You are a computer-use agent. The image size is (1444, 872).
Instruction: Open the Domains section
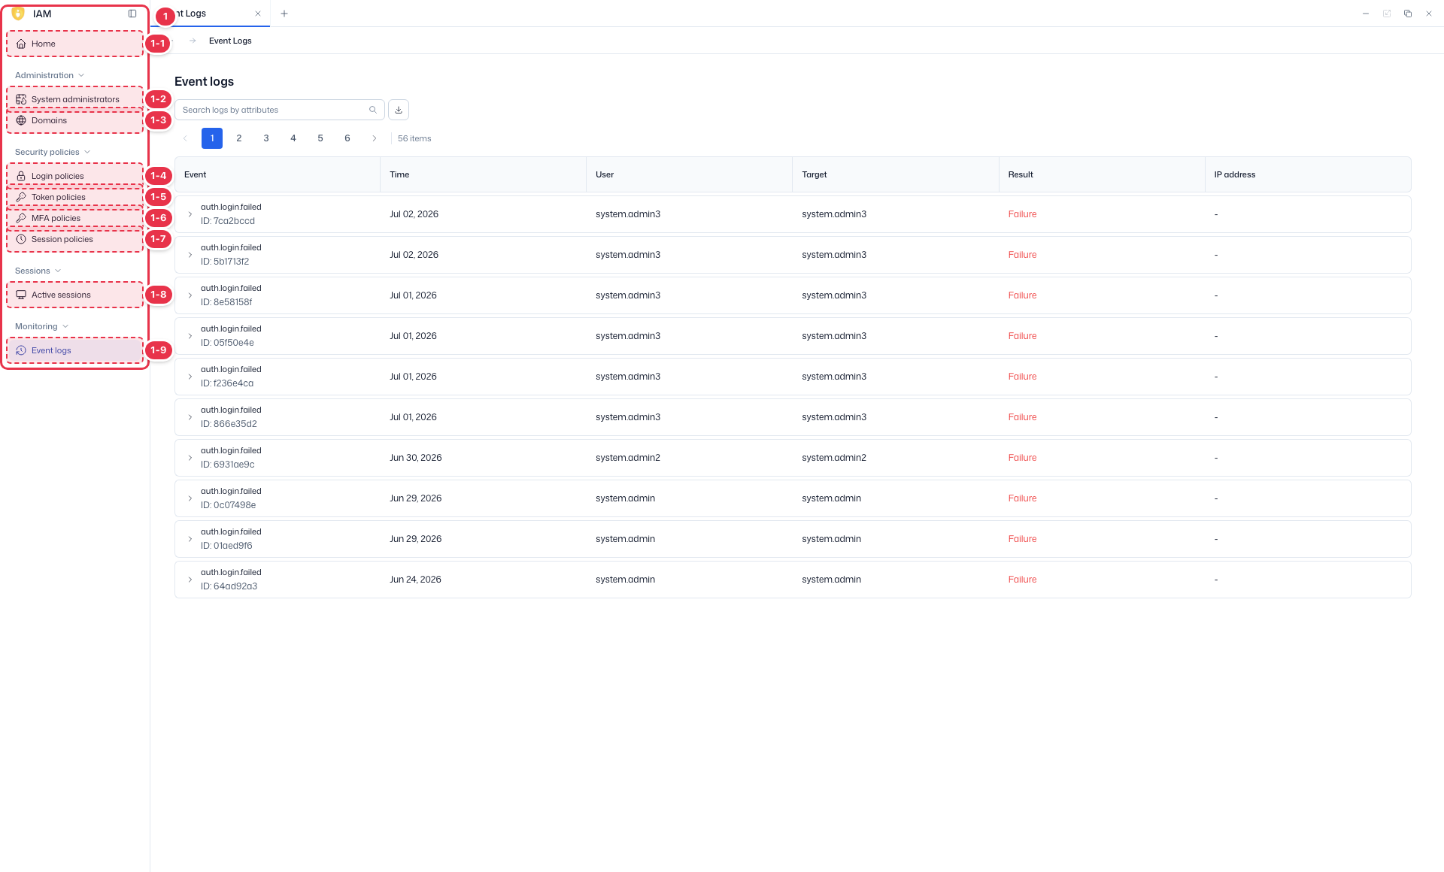(74, 120)
